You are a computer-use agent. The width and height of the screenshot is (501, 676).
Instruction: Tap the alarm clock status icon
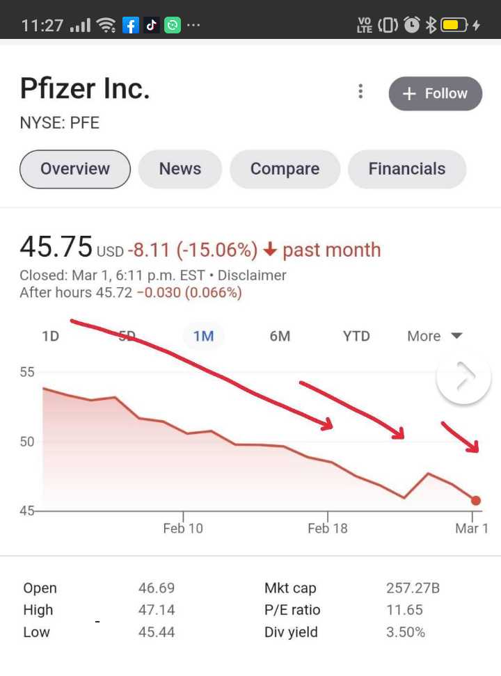(412, 25)
